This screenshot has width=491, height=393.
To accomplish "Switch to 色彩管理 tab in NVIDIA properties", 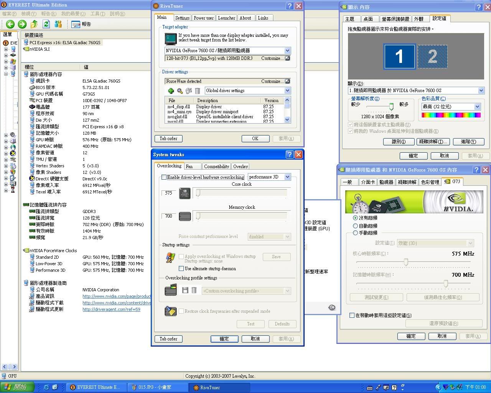I will tap(430, 182).
